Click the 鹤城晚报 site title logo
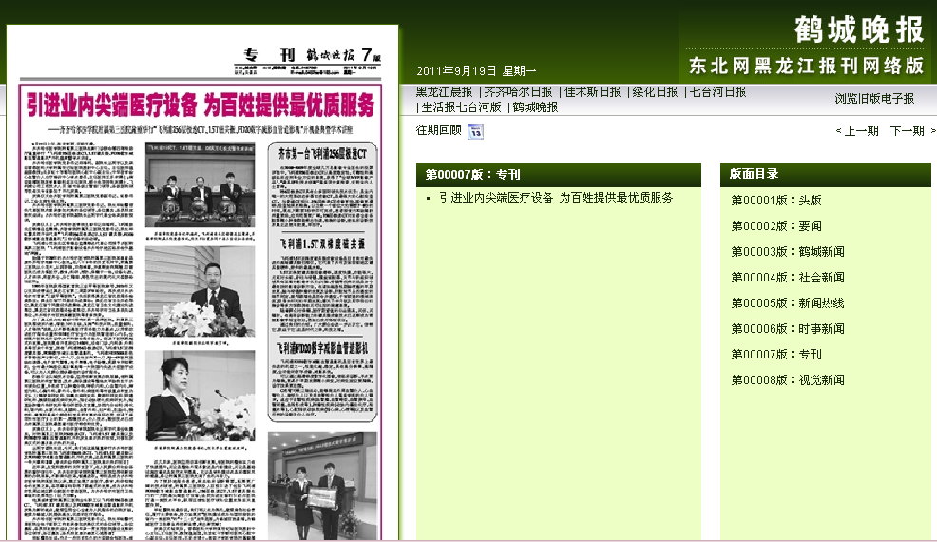Viewport: 937px width, 542px height. (859, 29)
